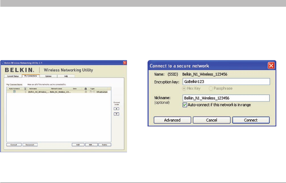
Task: Click the antenna signal column header icon
Action: coord(25,89)
